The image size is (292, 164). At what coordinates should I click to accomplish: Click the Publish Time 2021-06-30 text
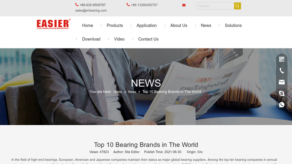[162, 152]
